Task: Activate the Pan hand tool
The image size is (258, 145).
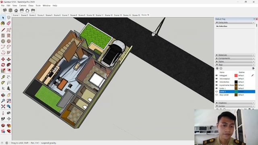Action: pyautogui.click(x=9, y=95)
